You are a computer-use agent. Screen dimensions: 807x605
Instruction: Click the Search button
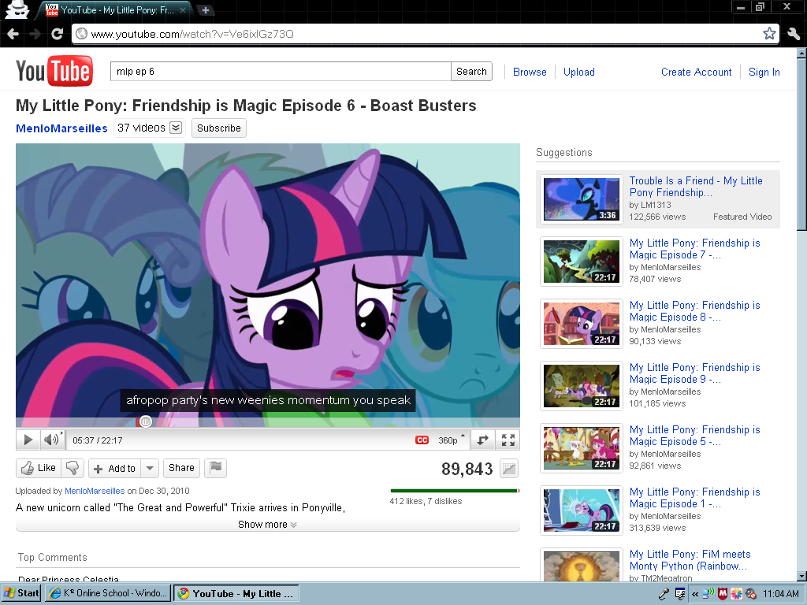click(x=471, y=72)
